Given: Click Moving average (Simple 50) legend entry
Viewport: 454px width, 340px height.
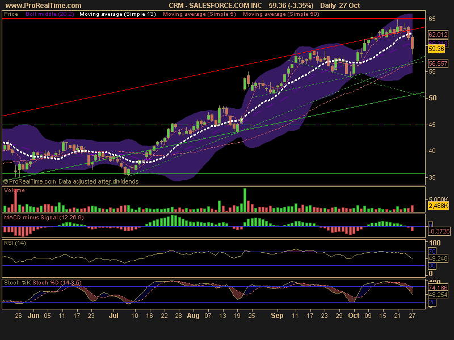Looking at the screenshot, I should pyautogui.click(x=281, y=14).
